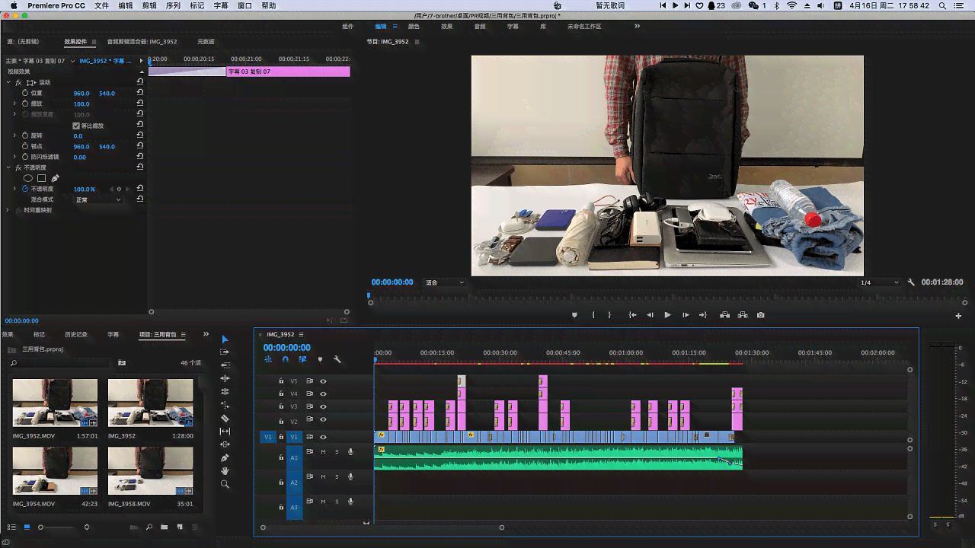
Task: Click New Bin folder icon in project panel
Action: (x=165, y=527)
